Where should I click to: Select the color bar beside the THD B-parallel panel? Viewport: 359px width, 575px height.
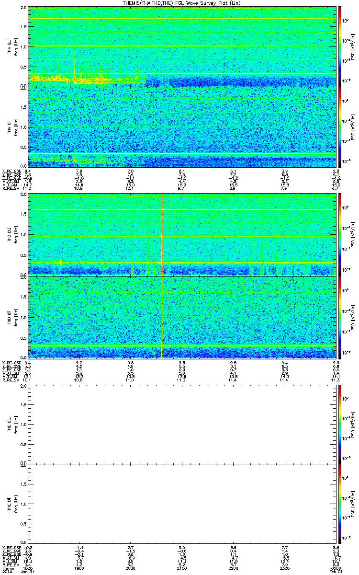tap(340, 317)
